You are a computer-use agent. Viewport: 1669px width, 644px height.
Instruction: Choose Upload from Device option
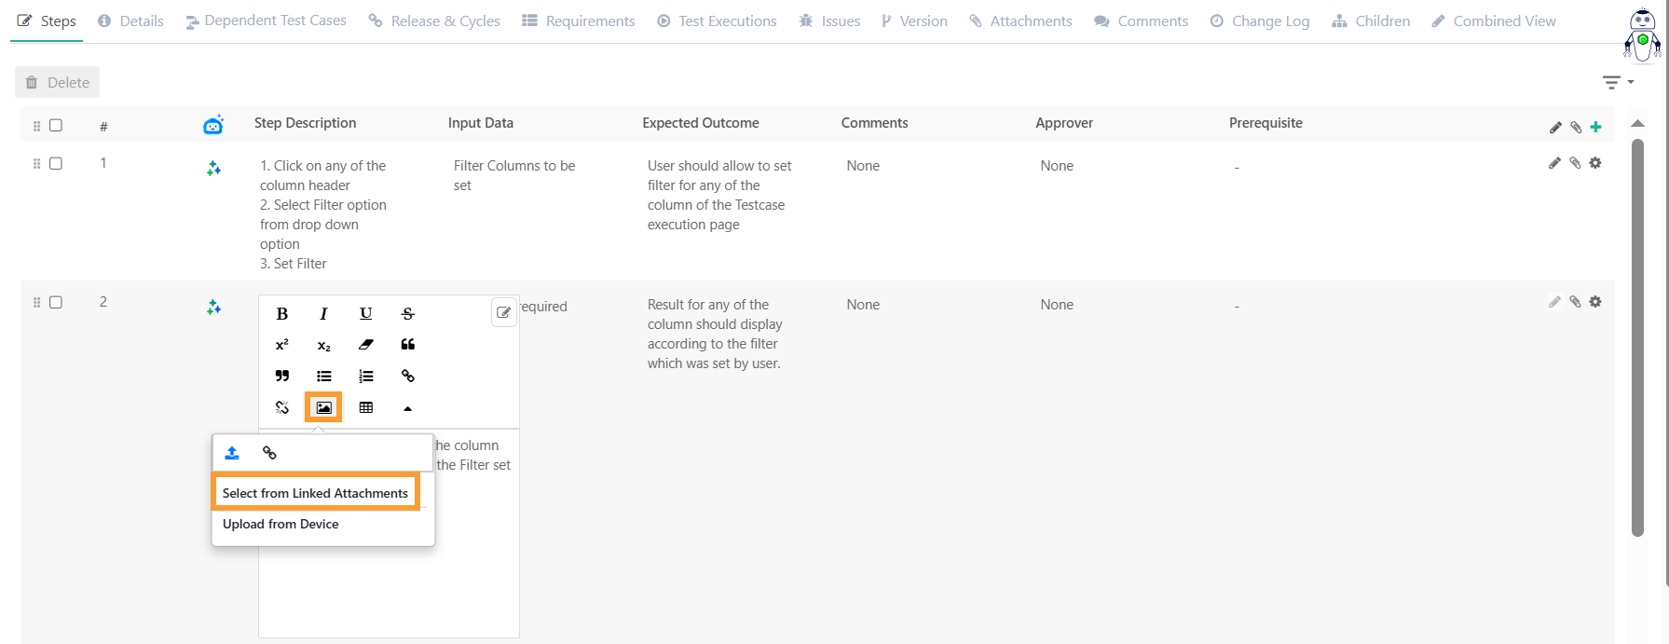click(x=280, y=524)
